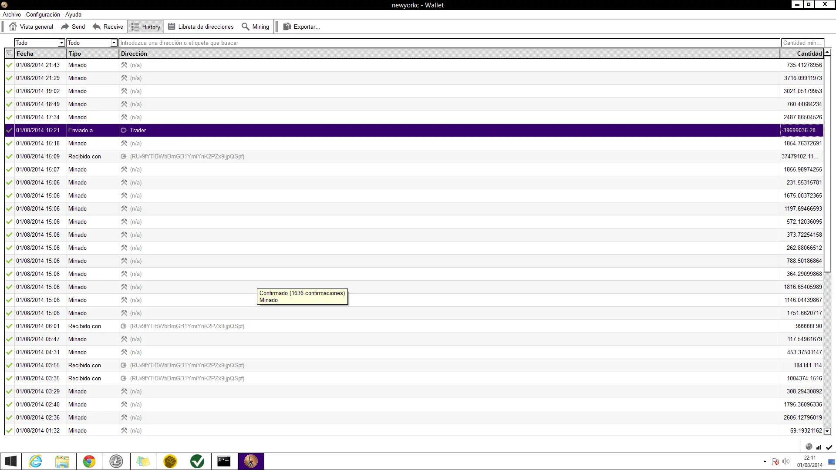Open Vista general overview page
Image resolution: width=836 pixels, height=470 pixels.
[x=31, y=27]
